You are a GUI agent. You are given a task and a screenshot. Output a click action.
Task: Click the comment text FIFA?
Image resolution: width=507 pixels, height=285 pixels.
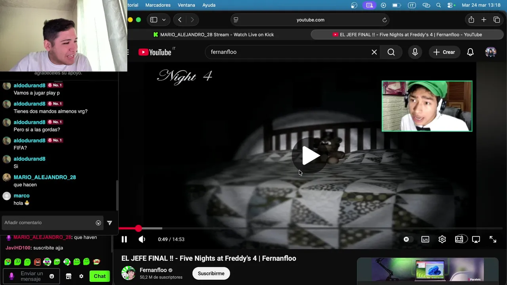pos(20,148)
